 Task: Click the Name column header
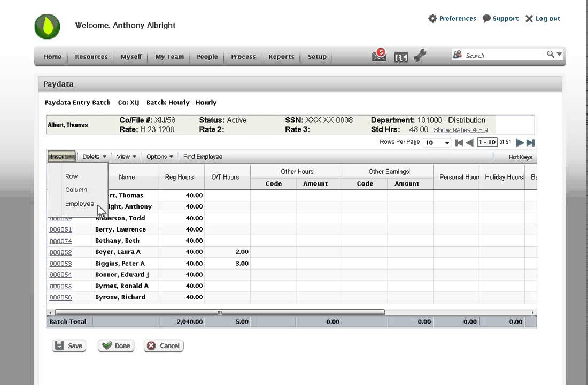click(127, 177)
